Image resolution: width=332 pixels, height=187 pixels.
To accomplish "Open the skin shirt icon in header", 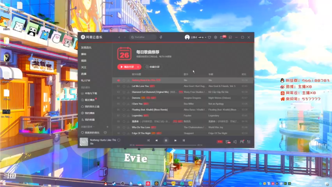I will (x=210, y=37).
